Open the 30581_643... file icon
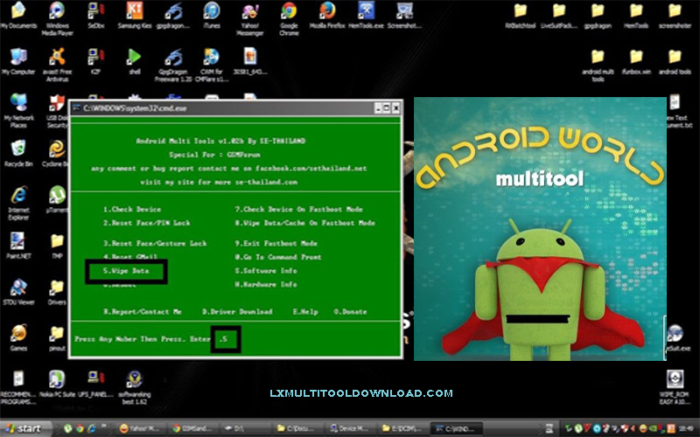This screenshot has height=437, width=700. [250, 61]
